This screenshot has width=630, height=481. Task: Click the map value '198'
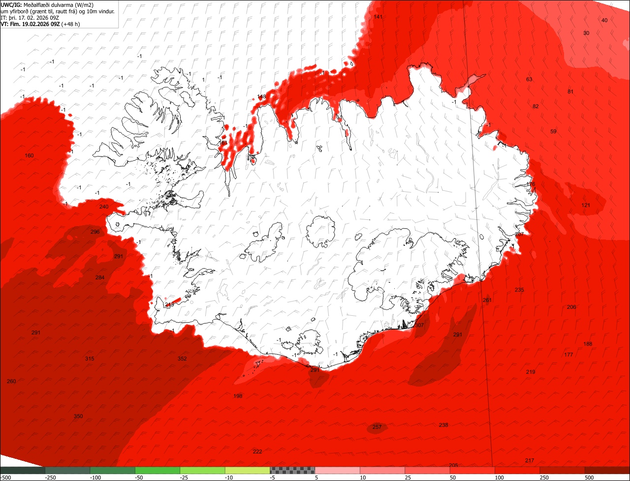pyautogui.click(x=238, y=396)
